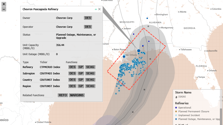Screen dimensions: 223x125
Task: Click the Jackson city label
Action: [127, 29]
